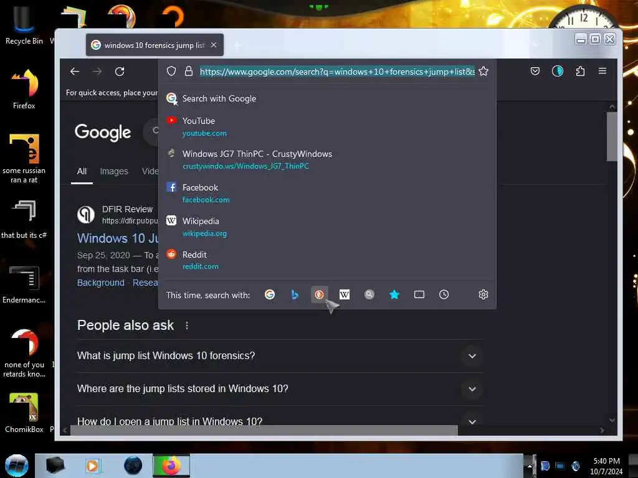Click the forward navigation arrow
Screen dimensions: 638x478
(97, 72)
